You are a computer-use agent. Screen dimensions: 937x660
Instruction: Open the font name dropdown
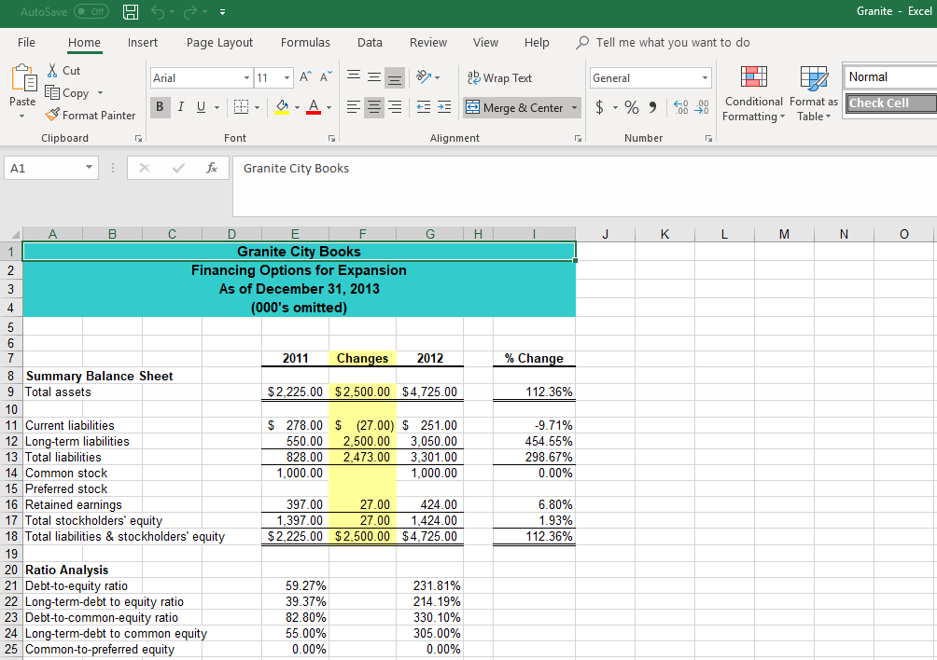(246, 77)
